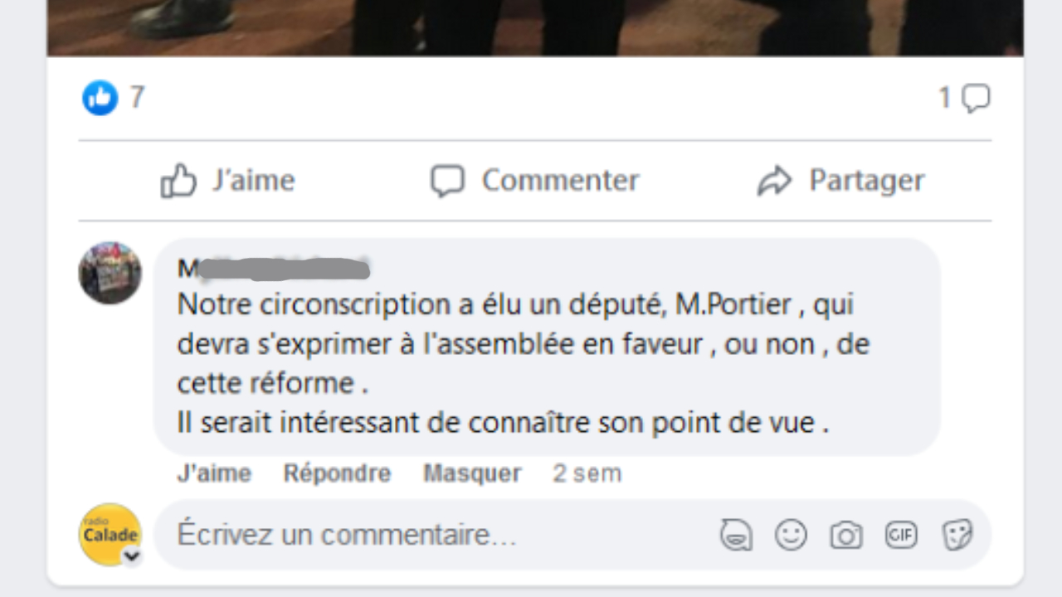Click the J'aime thumbs-up button
Image resolution: width=1062 pixels, height=597 pixels.
pos(227,181)
